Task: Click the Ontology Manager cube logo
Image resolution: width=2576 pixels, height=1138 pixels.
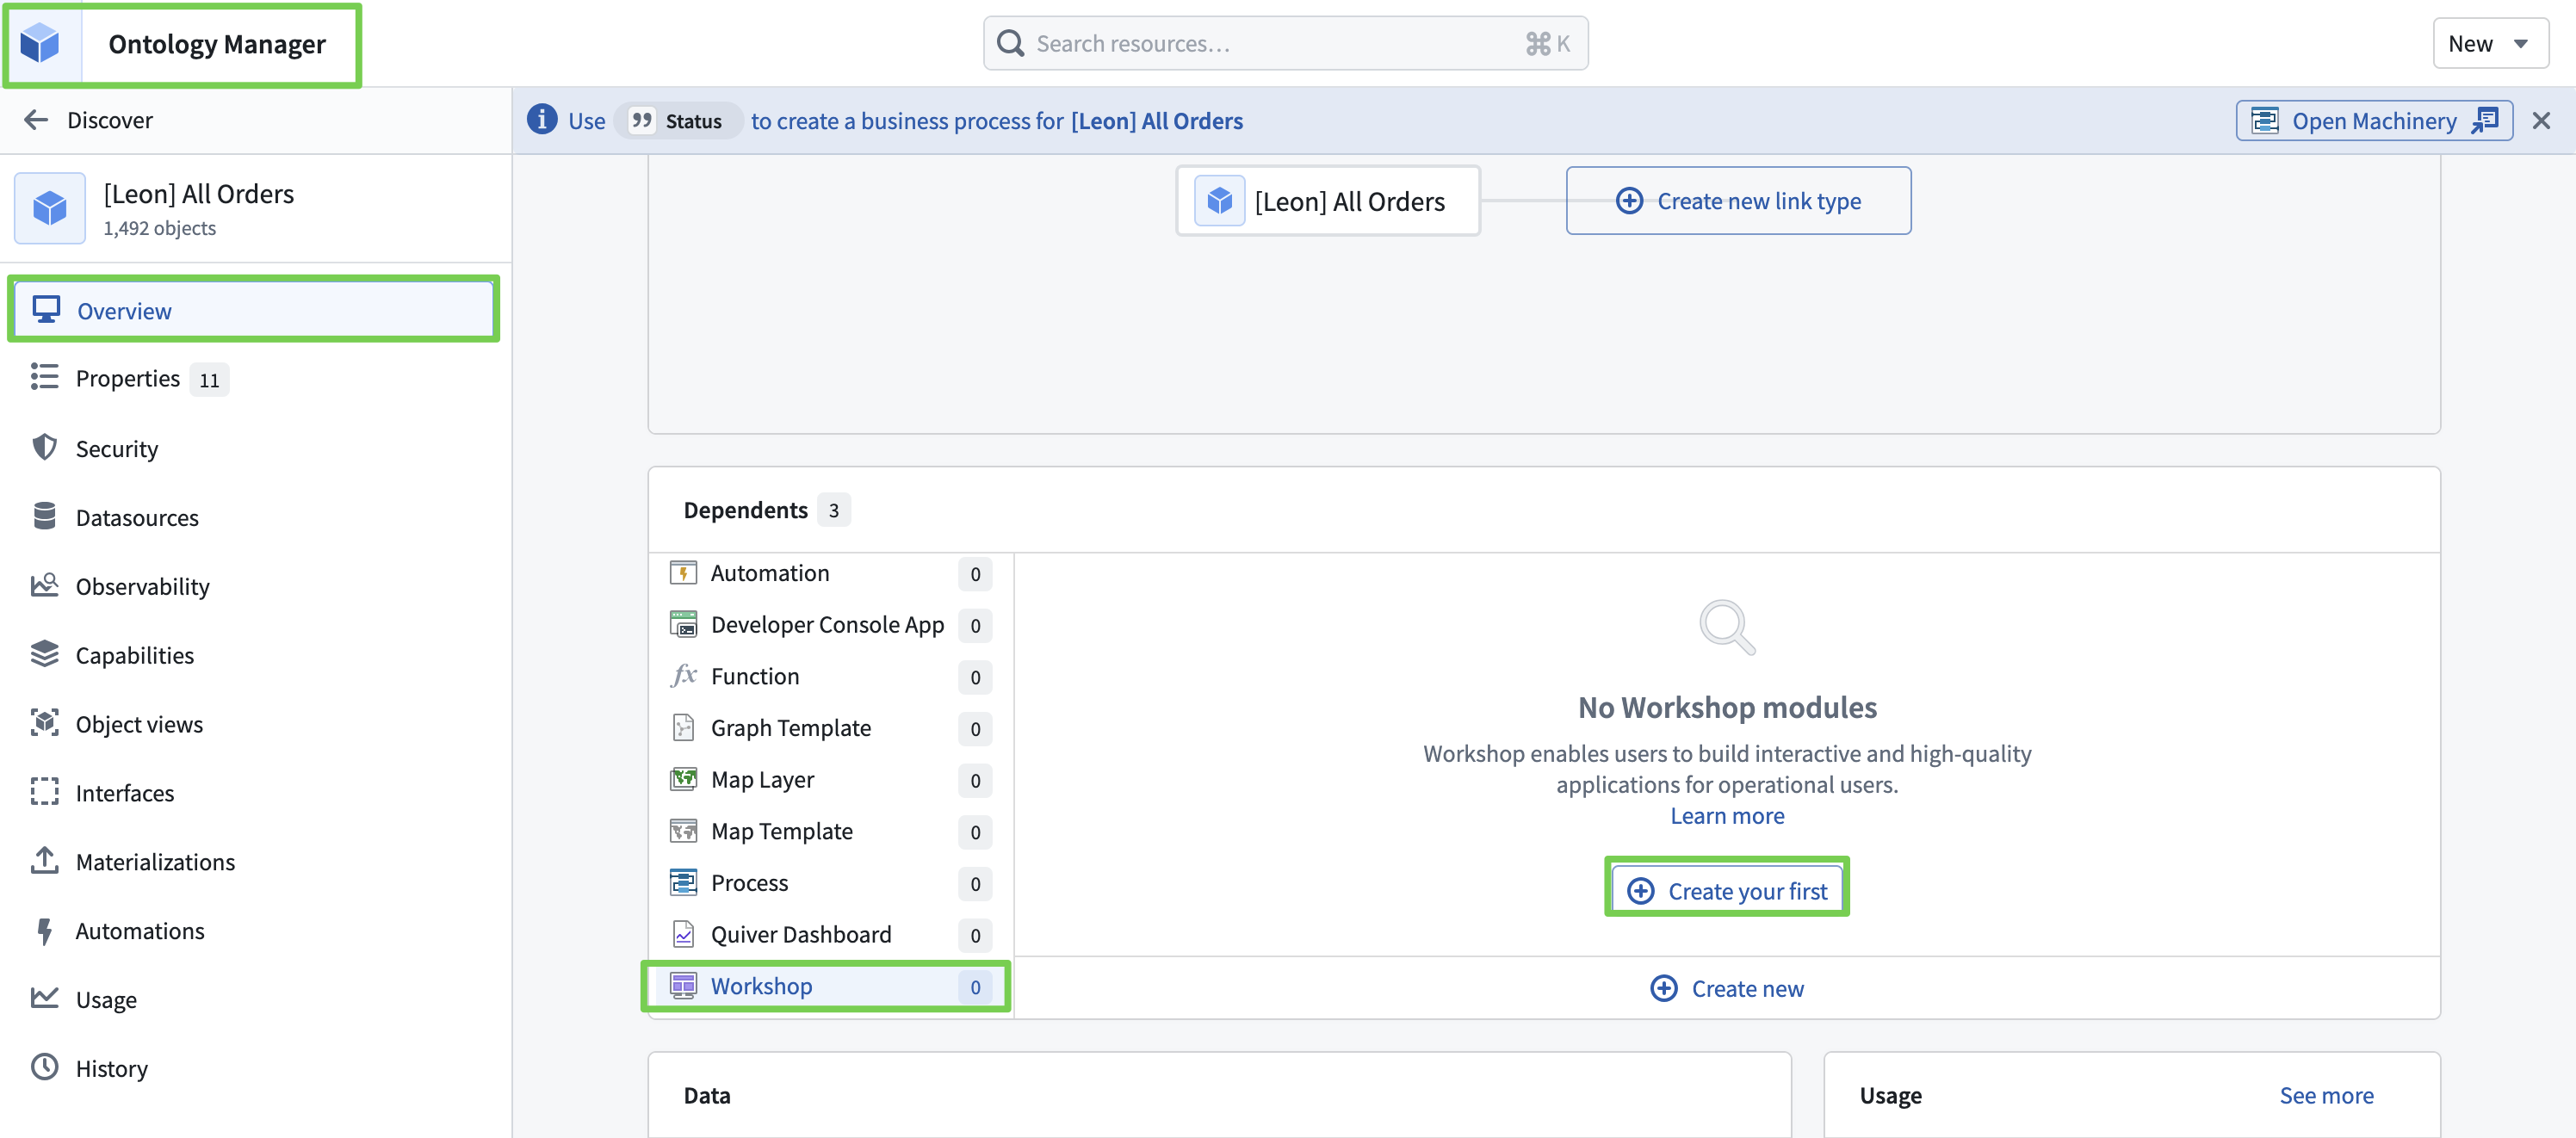Action: pyautogui.click(x=41, y=44)
